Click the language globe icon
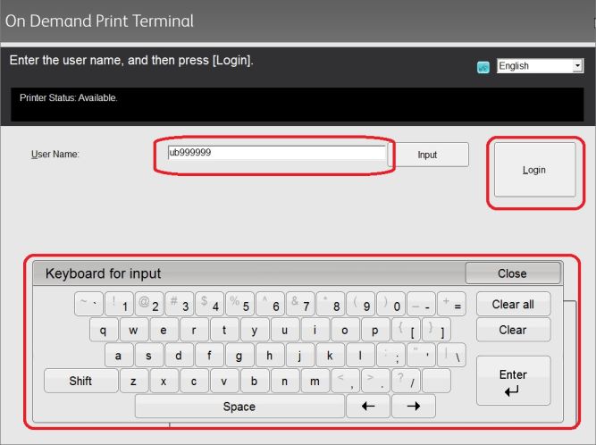596x445 pixels. 483,67
